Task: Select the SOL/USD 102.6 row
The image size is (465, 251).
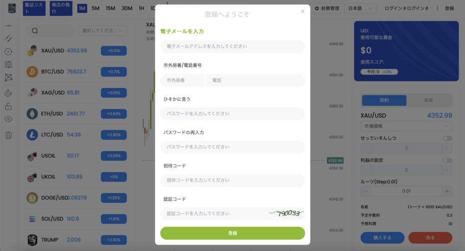Action: (76, 219)
